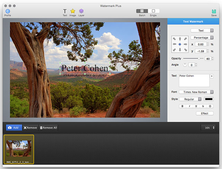Click the Effect button

click(205, 113)
